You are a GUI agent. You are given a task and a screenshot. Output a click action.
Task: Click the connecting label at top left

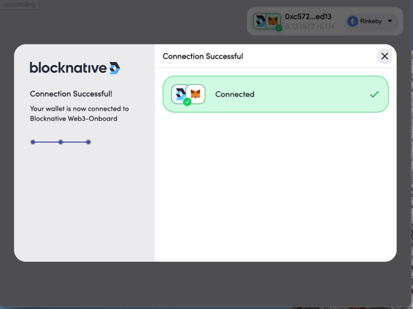[x=19, y=4]
